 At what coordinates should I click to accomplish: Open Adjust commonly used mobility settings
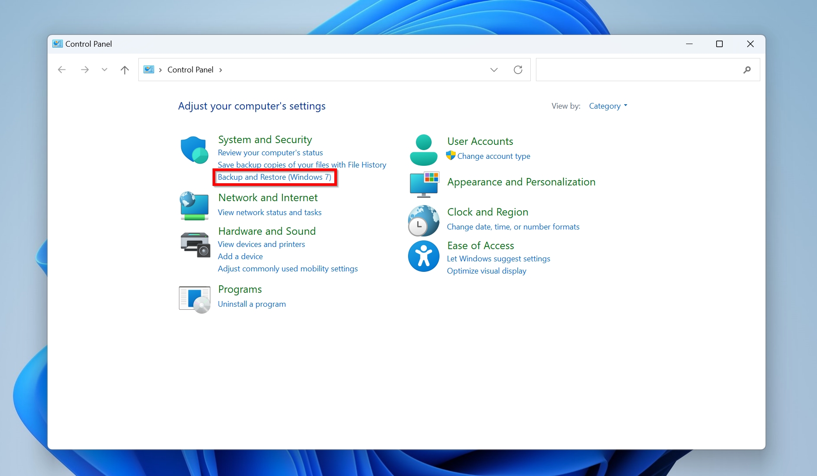click(288, 269)
